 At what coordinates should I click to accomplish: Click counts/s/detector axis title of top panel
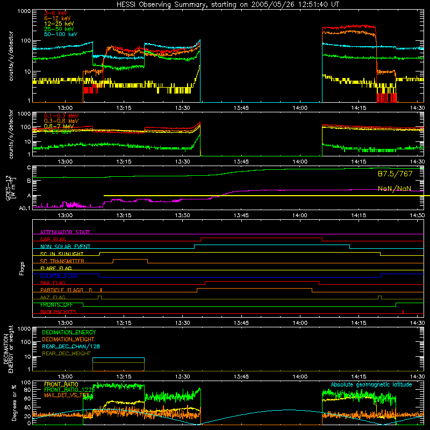11,56
